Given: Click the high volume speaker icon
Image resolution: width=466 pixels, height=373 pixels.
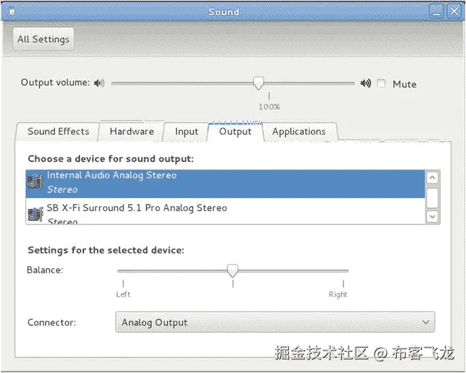Looking at the screenshot, I should pyautogui.click(x=366, y=83).
